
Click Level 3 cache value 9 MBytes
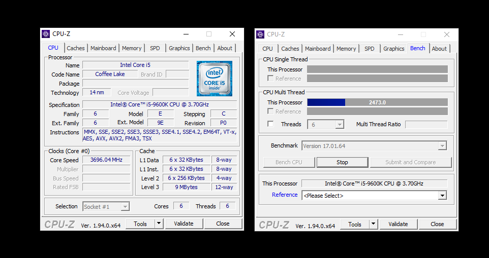(186, 187)
